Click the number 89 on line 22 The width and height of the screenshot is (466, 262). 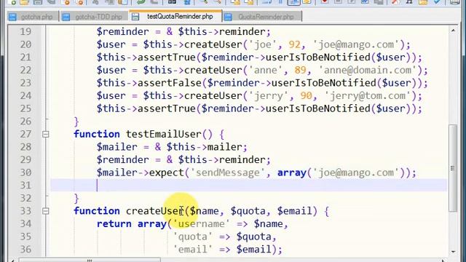click(300, 70)
